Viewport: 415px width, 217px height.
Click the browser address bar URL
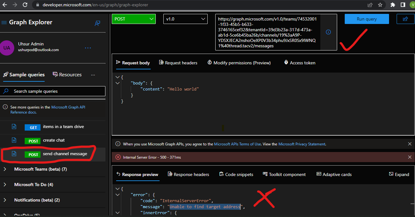coord(95,5)
